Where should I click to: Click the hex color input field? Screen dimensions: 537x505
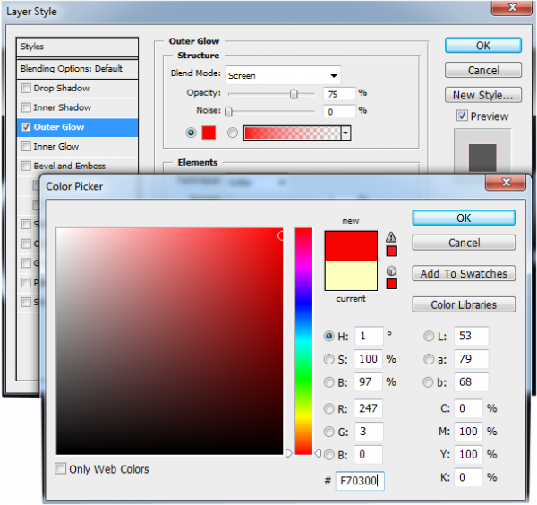(x=358, y=481)
